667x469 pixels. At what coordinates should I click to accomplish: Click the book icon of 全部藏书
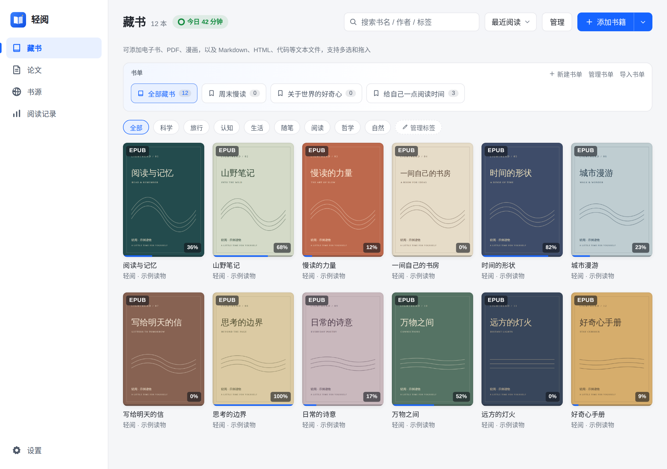[x=141, y=93]
